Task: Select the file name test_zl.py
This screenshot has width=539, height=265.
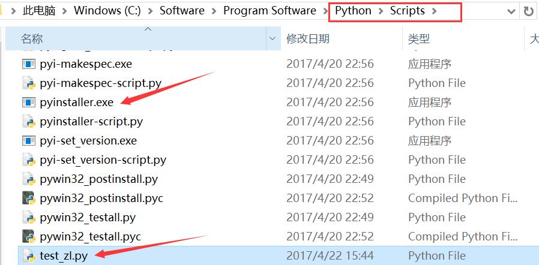Action: point(64,256)
